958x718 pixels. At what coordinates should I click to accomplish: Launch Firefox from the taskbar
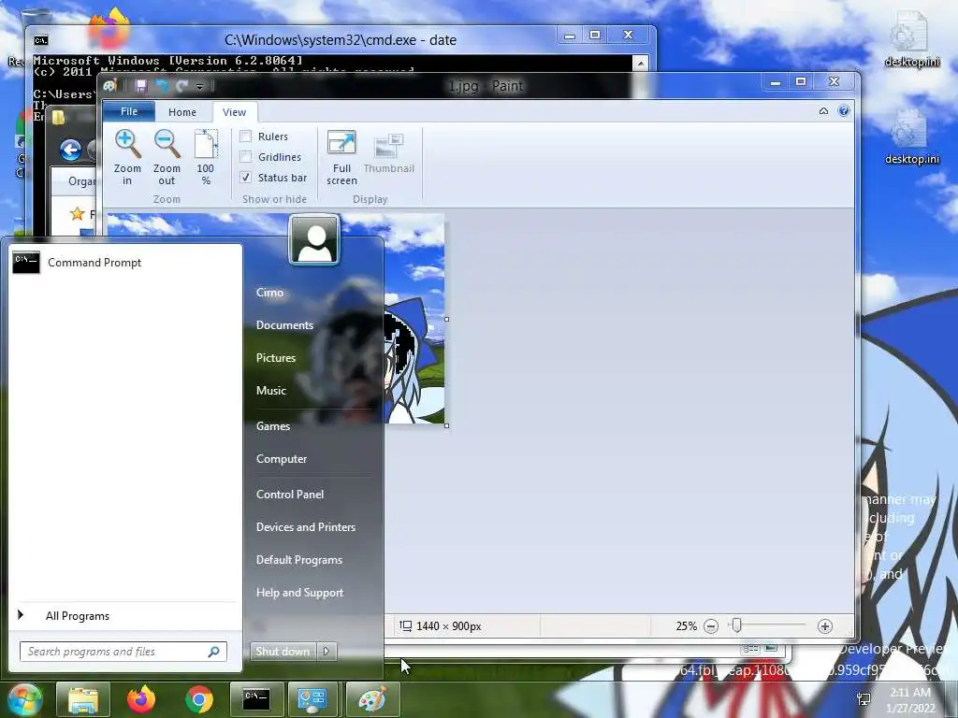click(141, 699)
